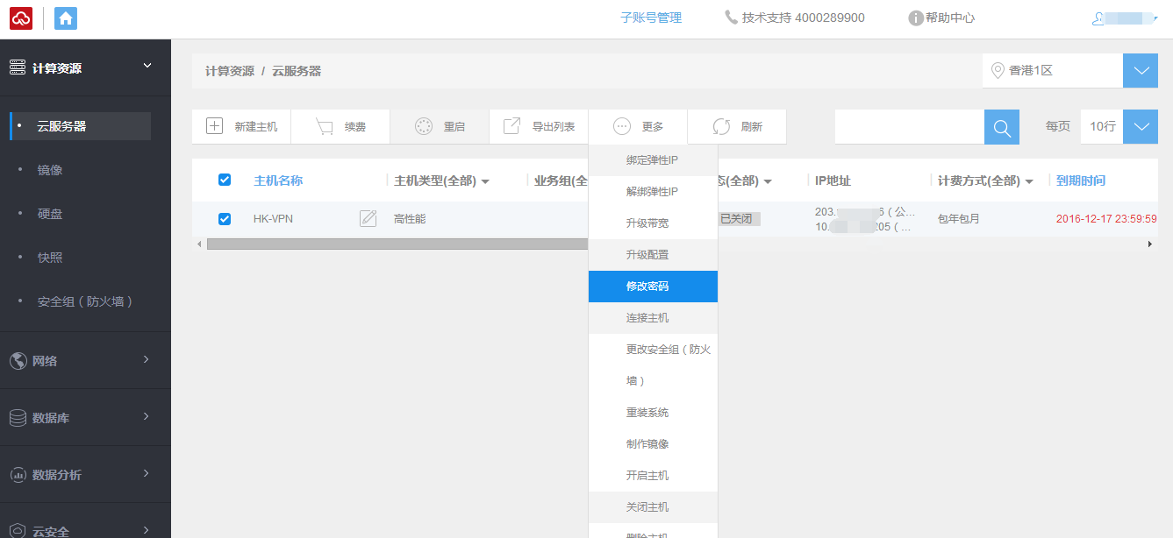The height and width of the screenshot is (538, 1173).
Task: Choose 连接主机 from the menu
Action: coord(653,318)
